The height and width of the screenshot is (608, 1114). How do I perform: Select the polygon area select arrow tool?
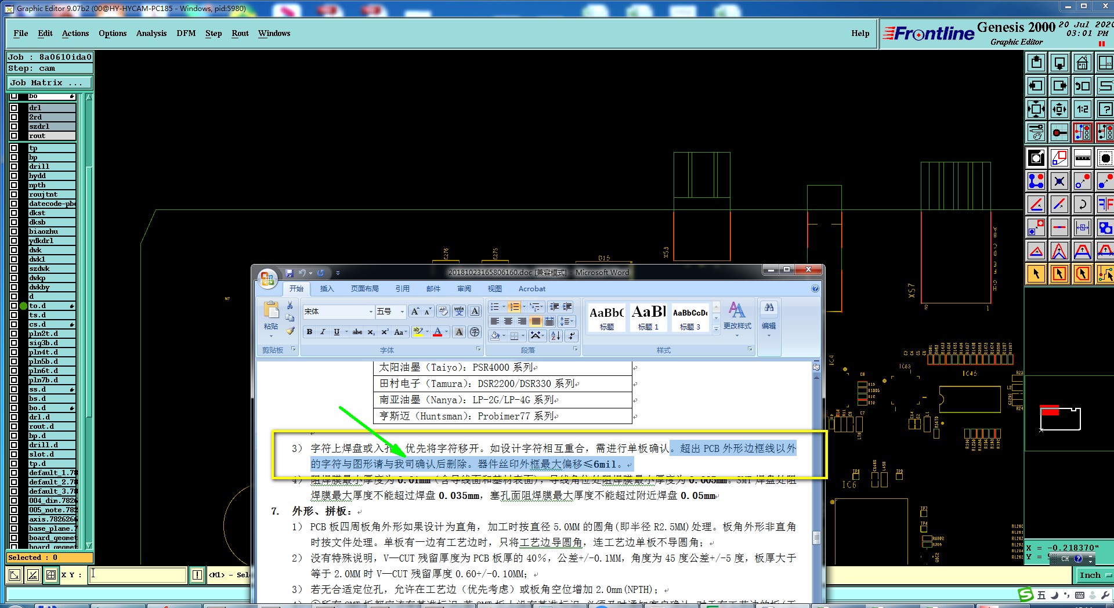1082,274
